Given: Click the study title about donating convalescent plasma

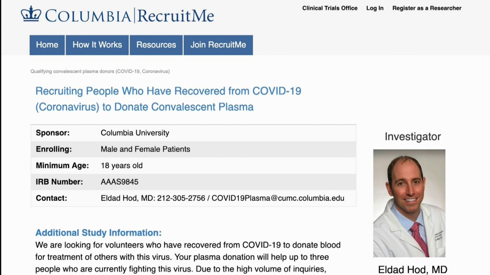Looking at the screenshot, I should [x=168, y=99].
